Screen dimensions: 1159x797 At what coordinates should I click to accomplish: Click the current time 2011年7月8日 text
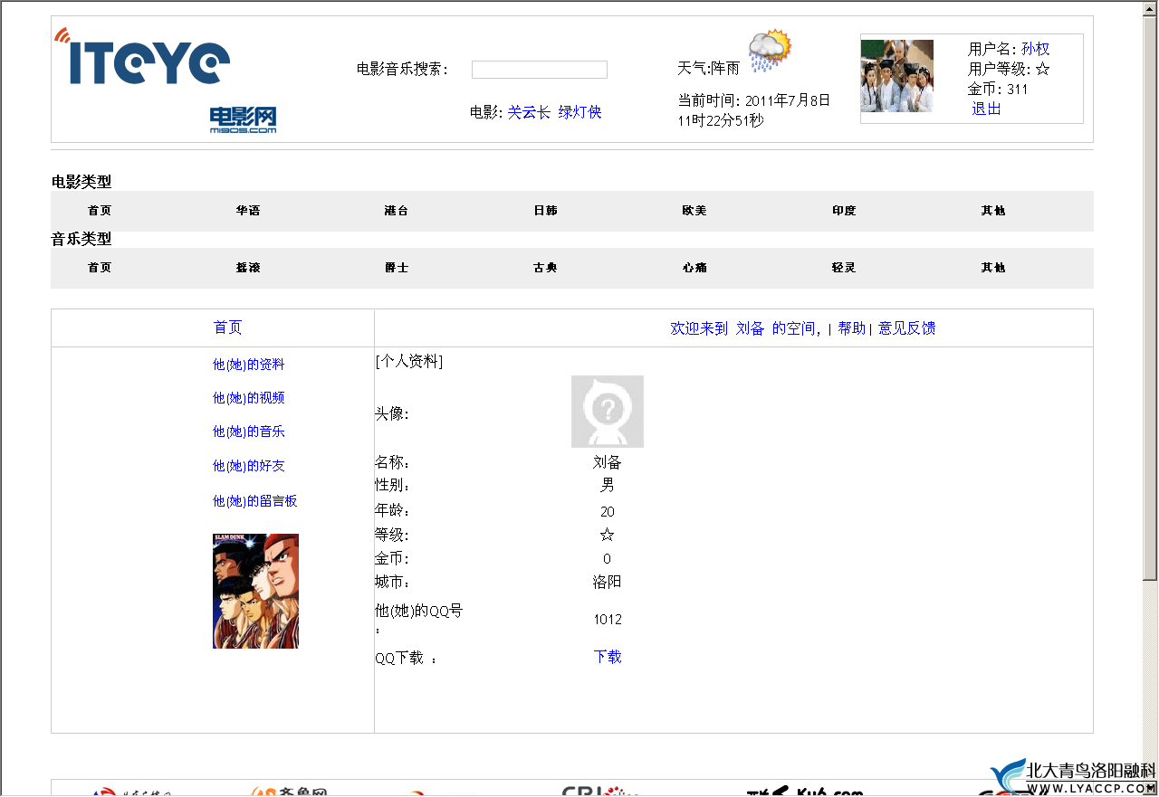[788, 100]
